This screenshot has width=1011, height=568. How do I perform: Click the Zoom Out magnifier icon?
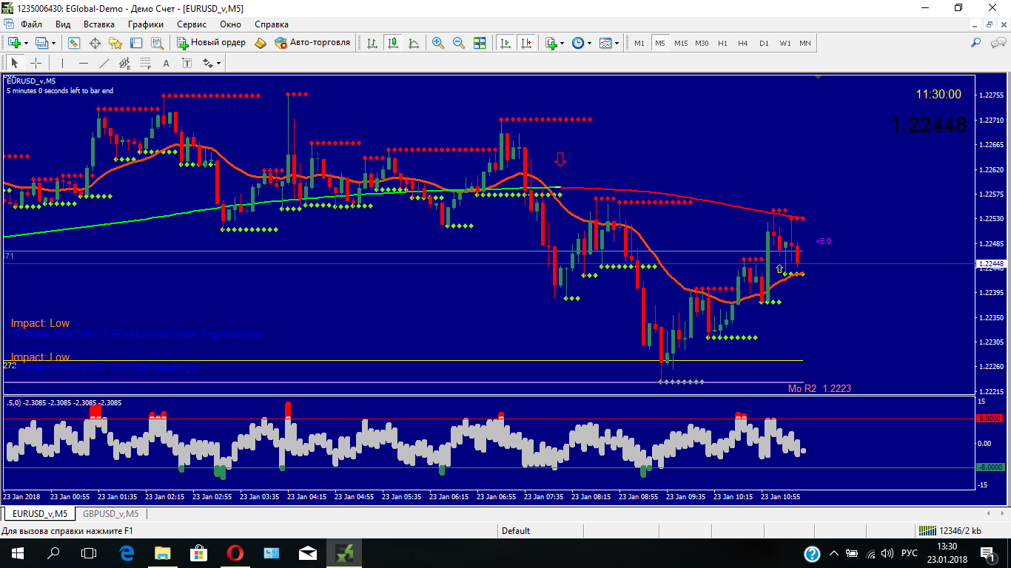(459, 43)
